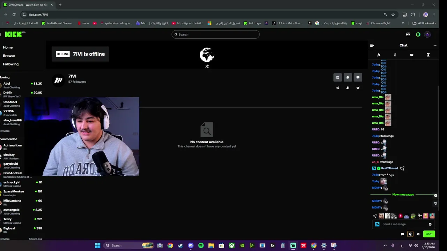447x251 pixels.
Task: Toggle the highlighted muted-bell icon beside chat gear
Action: (x=410, y=234)
